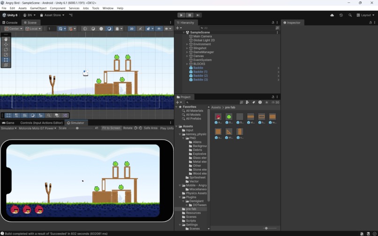Select the Move tool in Scene toolbar
The width and height of the screenshot is (378, 236).
pos(6,44)
